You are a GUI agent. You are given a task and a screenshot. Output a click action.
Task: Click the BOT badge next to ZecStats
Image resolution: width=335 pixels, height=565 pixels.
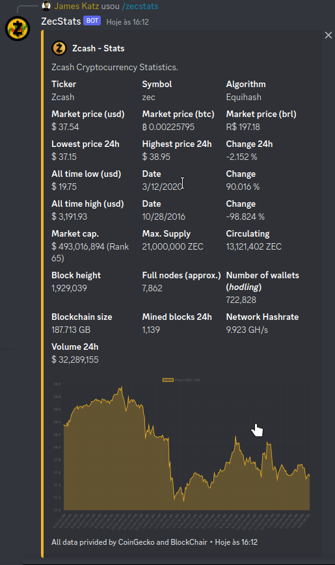pyautogui.click(x=92, y=21)
